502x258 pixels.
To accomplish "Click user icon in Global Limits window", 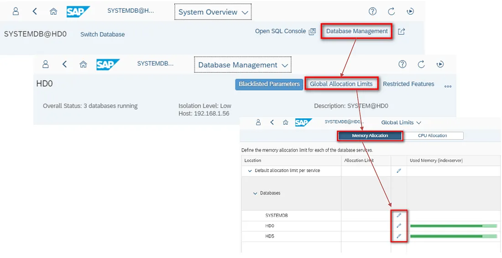I will point(258,122).
